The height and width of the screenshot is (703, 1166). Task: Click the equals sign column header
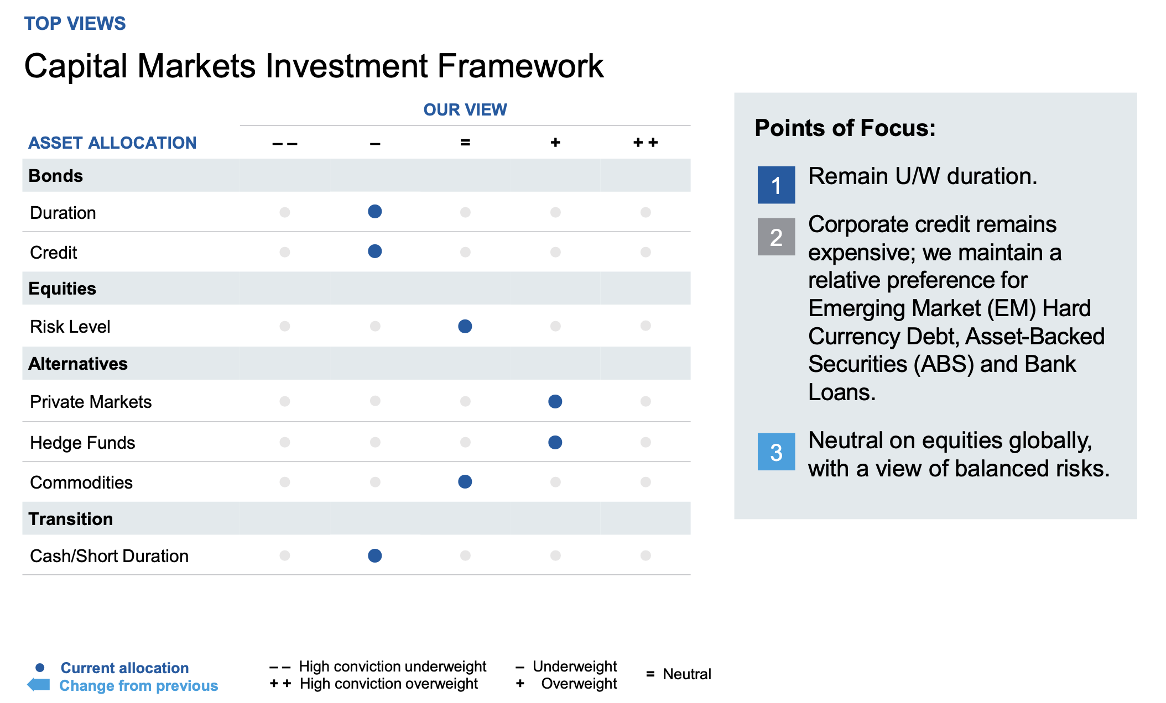[x=465, y=143]
